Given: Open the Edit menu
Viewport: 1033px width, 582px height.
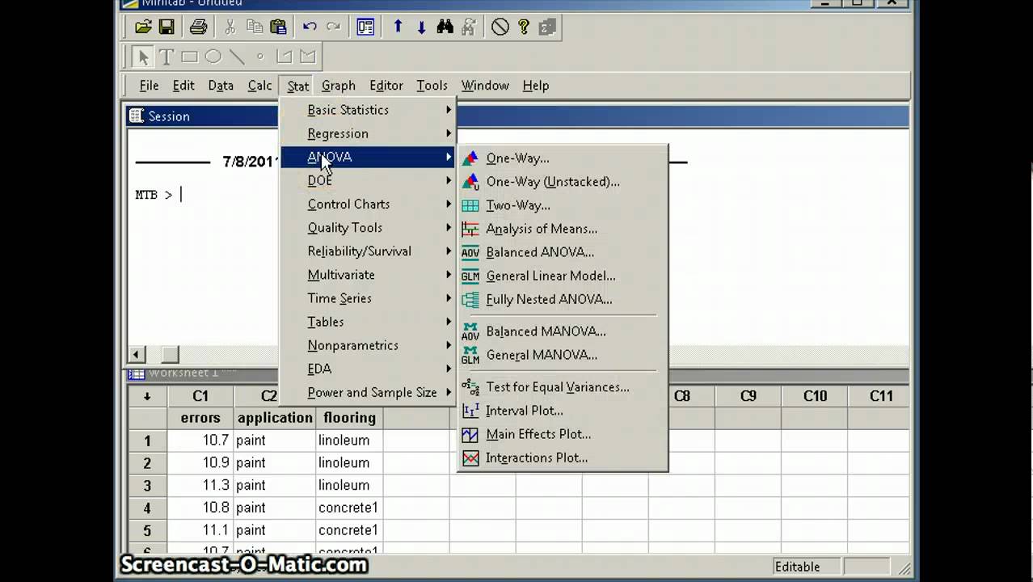Looking at the screenshot, I should tap(183, 86).
